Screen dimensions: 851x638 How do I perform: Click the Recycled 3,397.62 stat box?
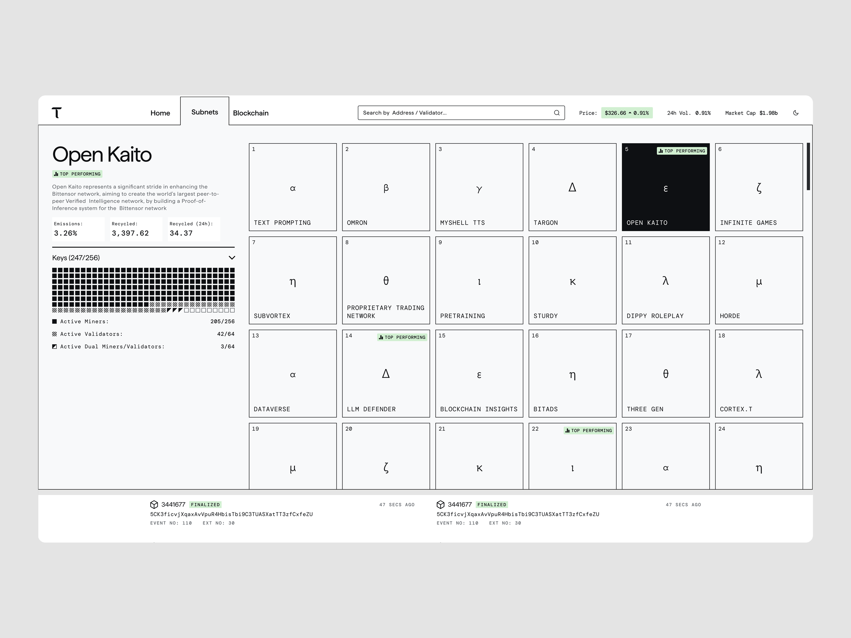coord(136,229)
